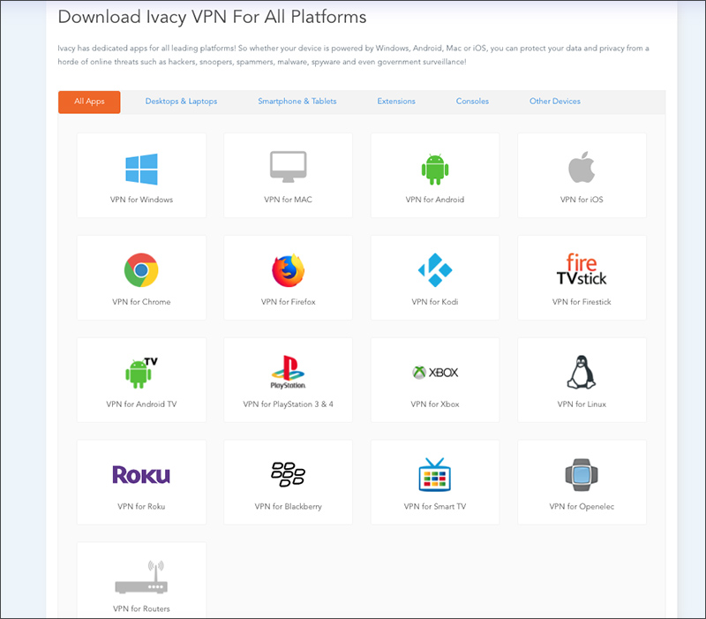Open the Consoles tab
The image size is (706, 619).
click(472, 102)
